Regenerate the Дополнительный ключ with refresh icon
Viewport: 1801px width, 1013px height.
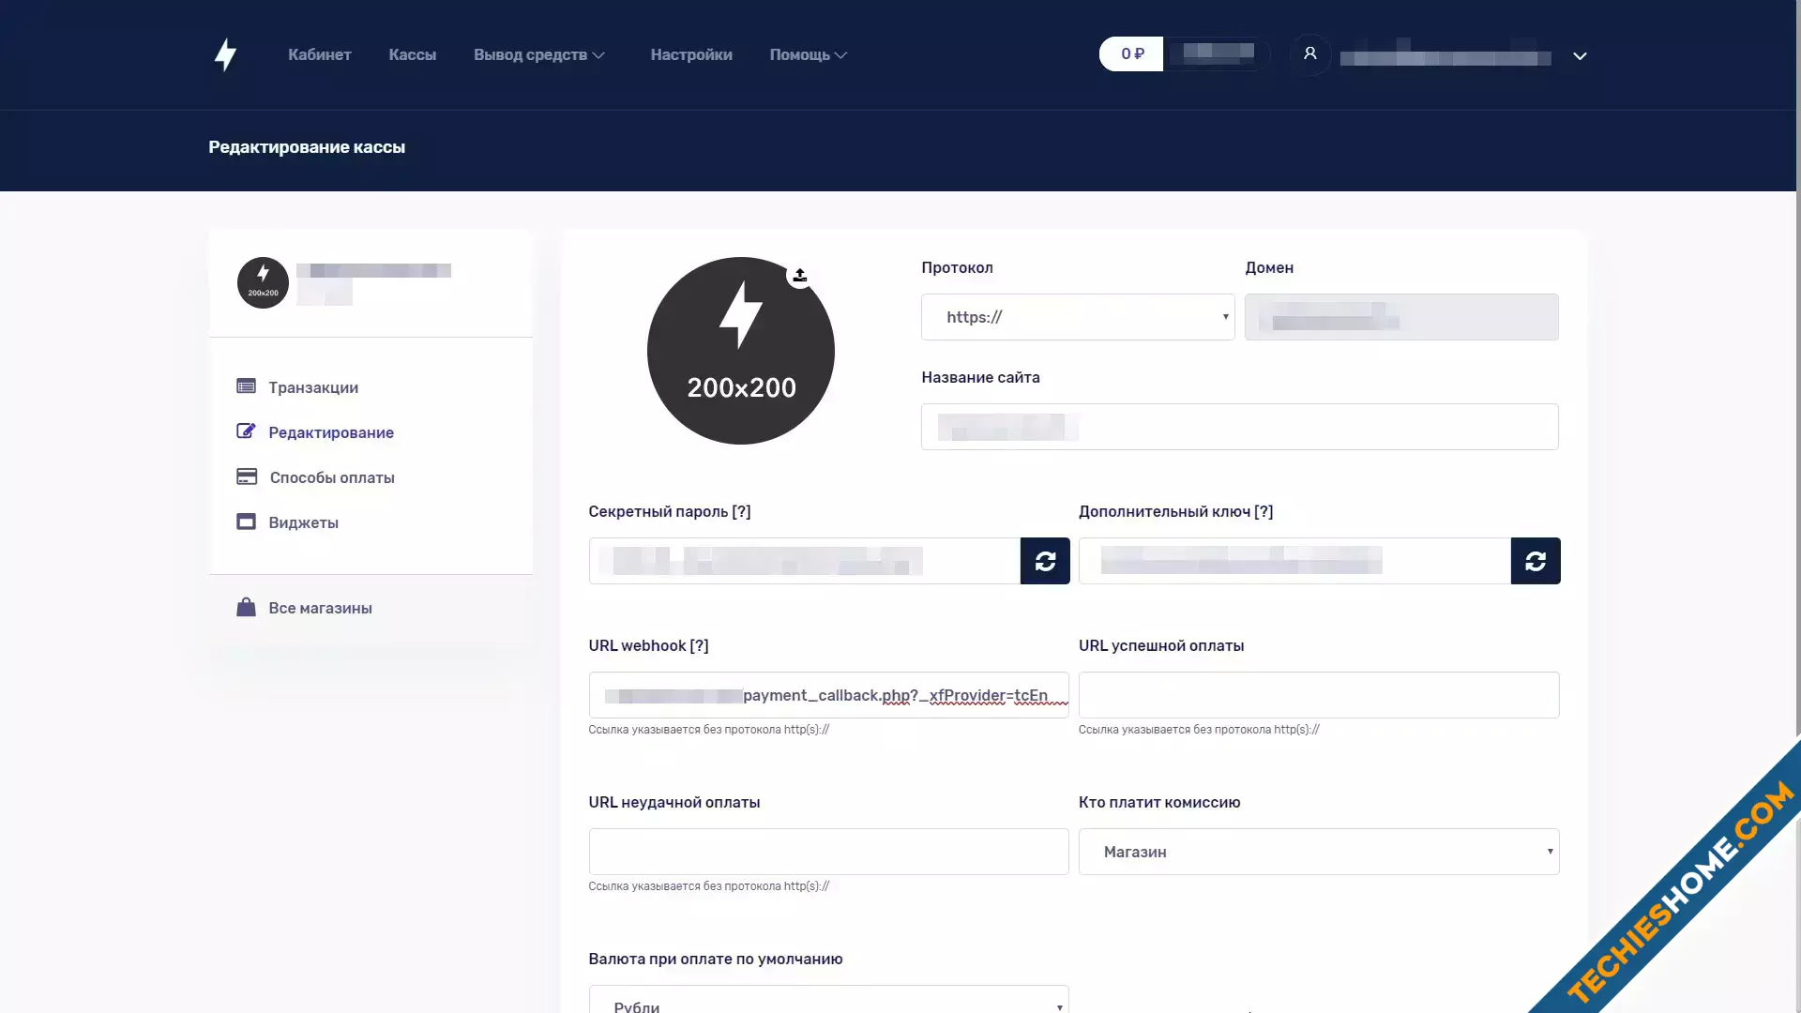(1536, 561)
